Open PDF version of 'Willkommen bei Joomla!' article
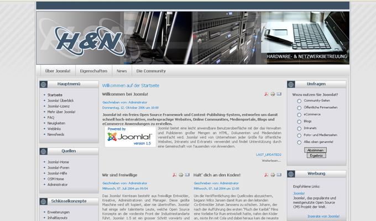Image resolution: width=376 pixels, height=221 pixels. [x=266, y=94]
